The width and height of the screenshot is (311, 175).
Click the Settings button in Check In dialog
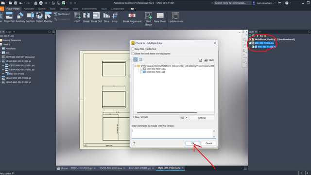click(x=202, y=118)
